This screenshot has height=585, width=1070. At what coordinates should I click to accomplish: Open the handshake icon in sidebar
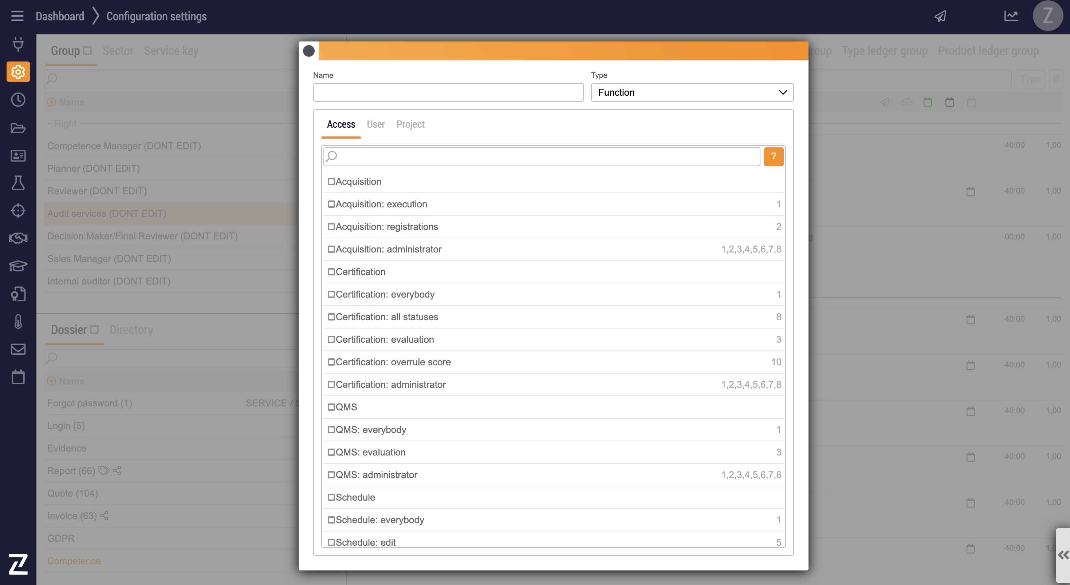(x=18, y=238)
